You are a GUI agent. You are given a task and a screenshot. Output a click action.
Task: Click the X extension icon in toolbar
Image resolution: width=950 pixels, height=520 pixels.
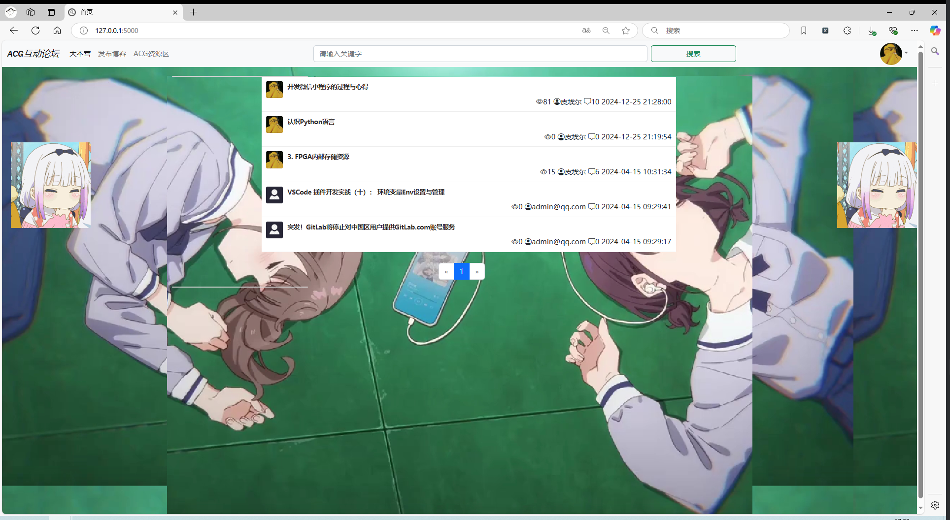(825, 31)
